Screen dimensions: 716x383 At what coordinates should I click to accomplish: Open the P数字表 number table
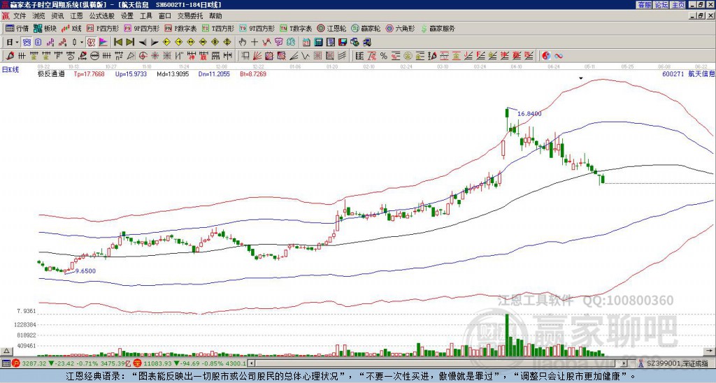coord(180,29)
